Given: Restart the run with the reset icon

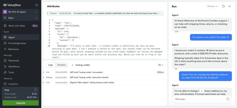Looking at the screenshot, I should point(223,6).
